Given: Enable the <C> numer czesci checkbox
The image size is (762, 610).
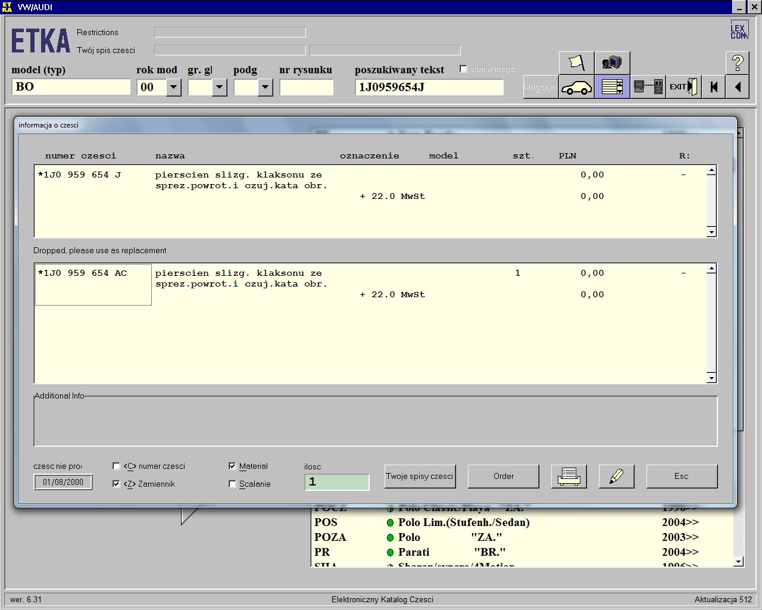Looking at the screenshot, I should coord(116,466).
